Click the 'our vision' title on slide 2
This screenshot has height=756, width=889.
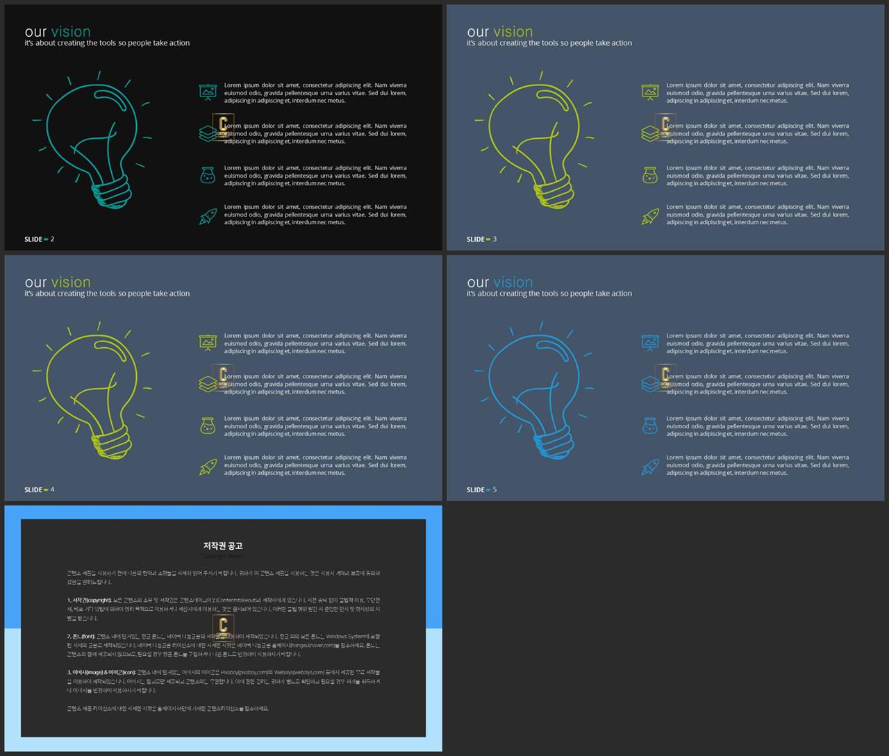(x=58, y=31)
